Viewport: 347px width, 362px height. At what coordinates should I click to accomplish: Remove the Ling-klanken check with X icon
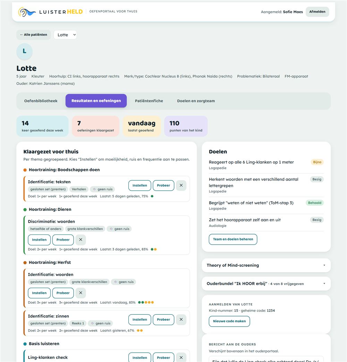tap(181, 357)
